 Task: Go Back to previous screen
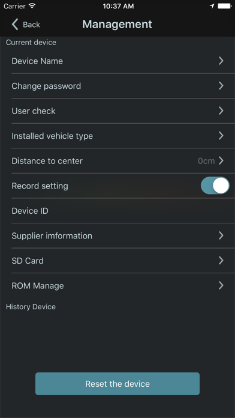tap(26, 25)
